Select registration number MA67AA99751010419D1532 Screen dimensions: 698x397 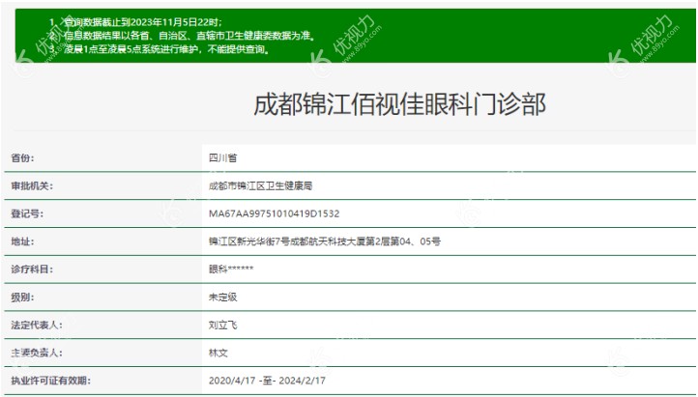click(x=274, y=213)
